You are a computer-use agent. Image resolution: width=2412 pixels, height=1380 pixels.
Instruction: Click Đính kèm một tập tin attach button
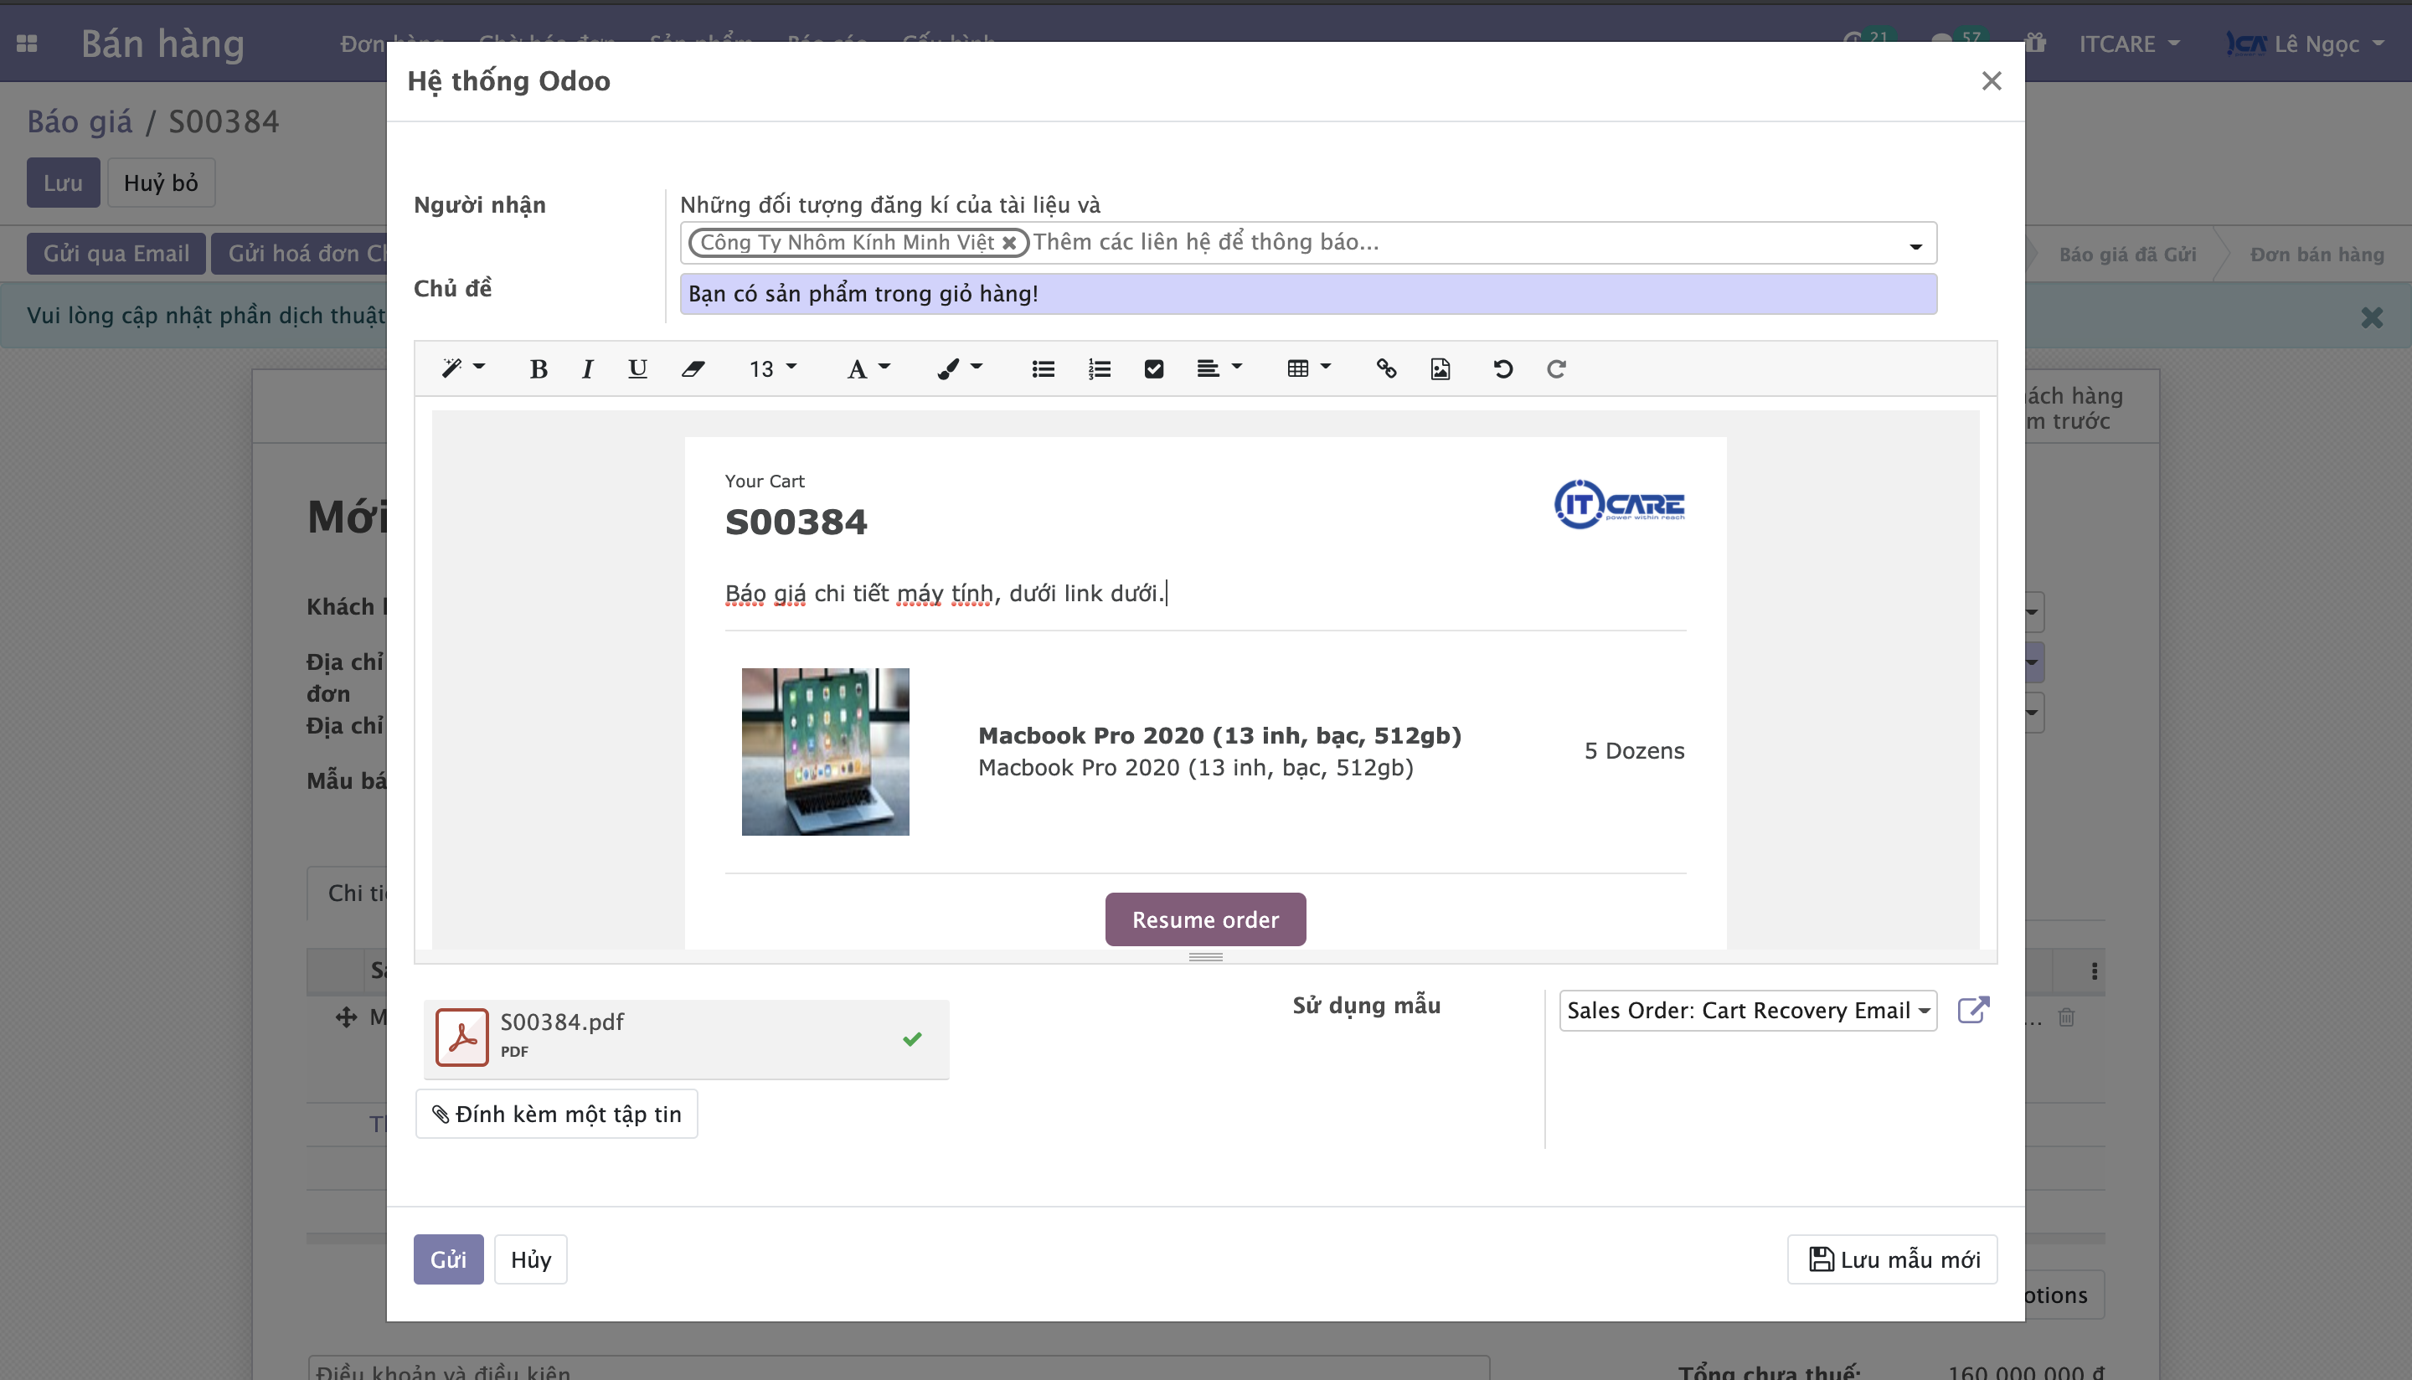557,1114
